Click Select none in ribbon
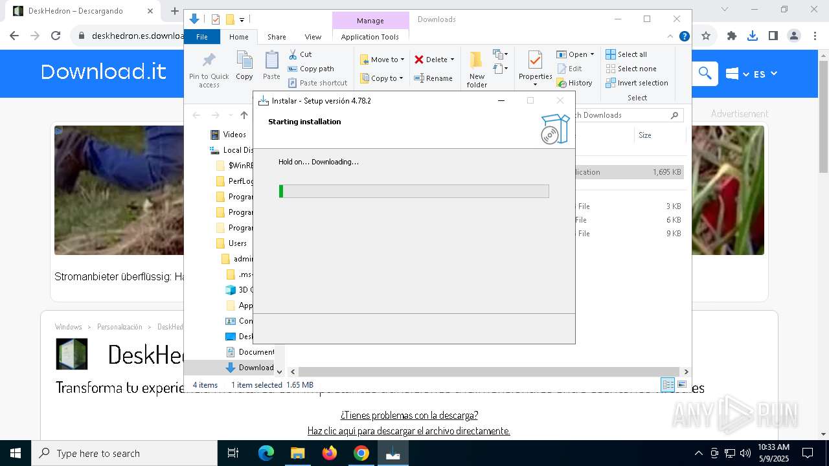829x466 pixels. [631, 69]
